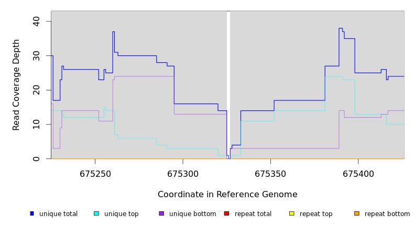The height and width of the screenshot is (226, 415).
Task: Click the purple unique bottom legend swatch
Action: pos(161,213)
